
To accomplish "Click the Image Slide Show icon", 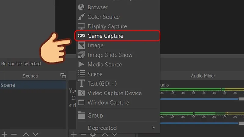I will (81, 55).
